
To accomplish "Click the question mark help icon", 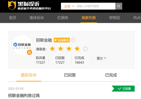I will click(73, 40).
